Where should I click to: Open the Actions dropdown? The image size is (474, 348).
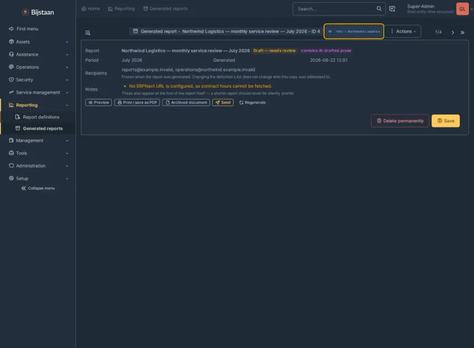tap(403, 31)
